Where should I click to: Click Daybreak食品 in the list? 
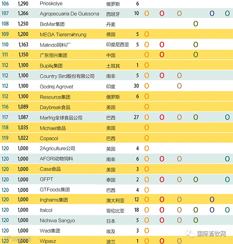tap(55, 107)
